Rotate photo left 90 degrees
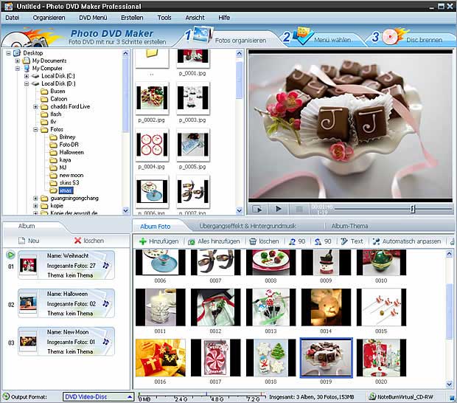 tap(297, 241)
